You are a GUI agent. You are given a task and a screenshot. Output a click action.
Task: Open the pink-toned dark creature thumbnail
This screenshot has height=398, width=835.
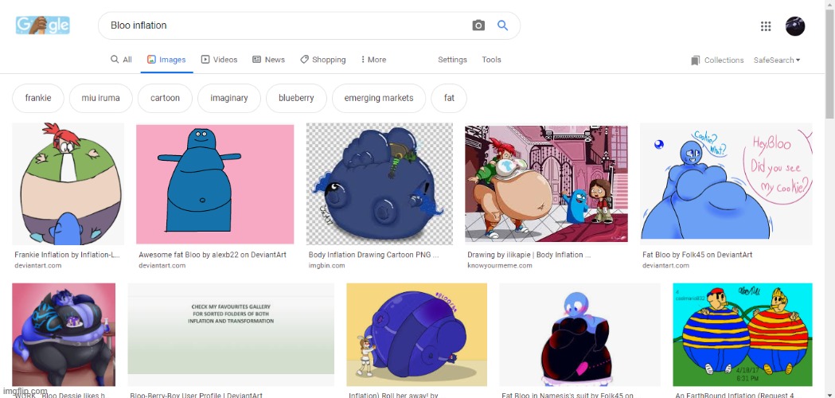[64, 334]
